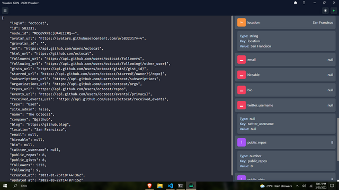Click "Type: number" in public_repos details
This screenshot has height=190, width=339.
[251, 156]
